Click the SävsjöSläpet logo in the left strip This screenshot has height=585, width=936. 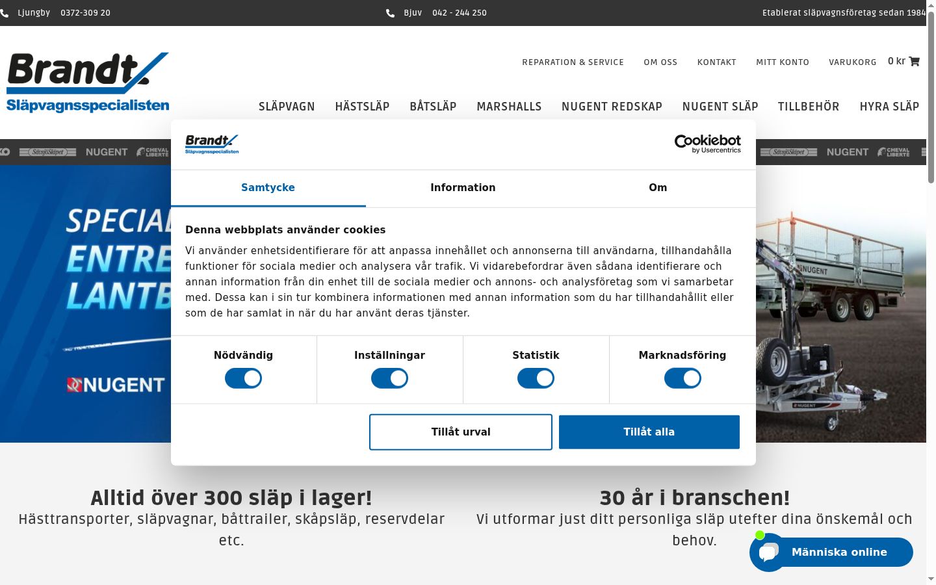point(47,152)
